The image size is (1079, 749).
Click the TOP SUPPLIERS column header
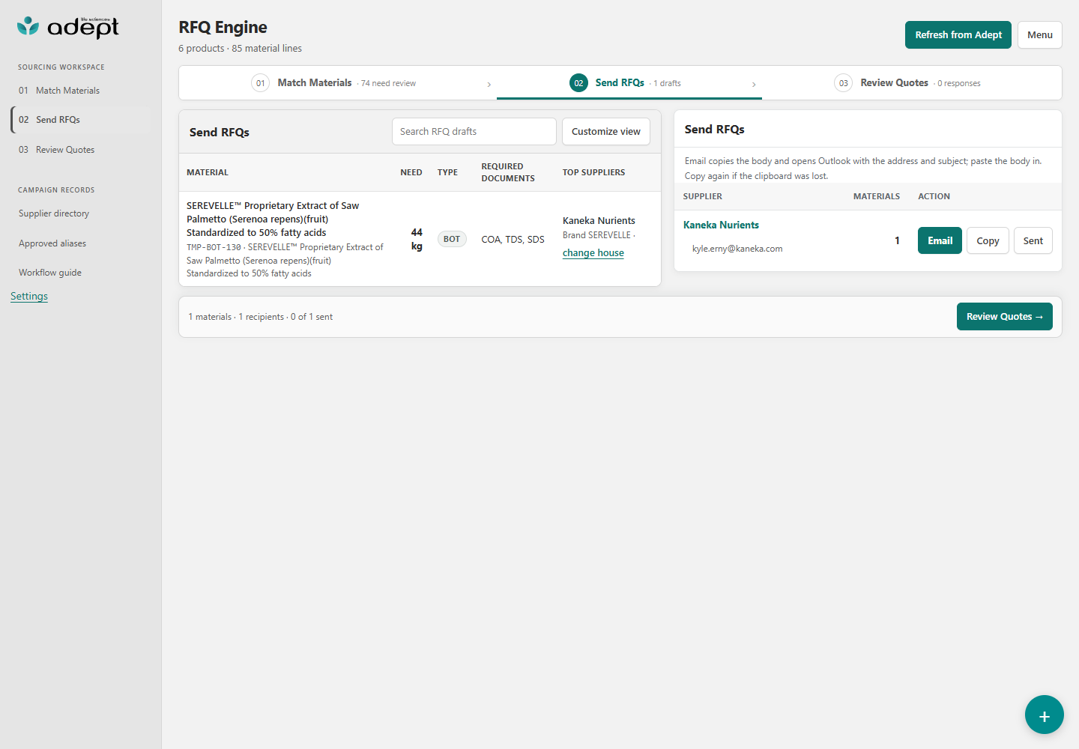click(x=593, y=172)
